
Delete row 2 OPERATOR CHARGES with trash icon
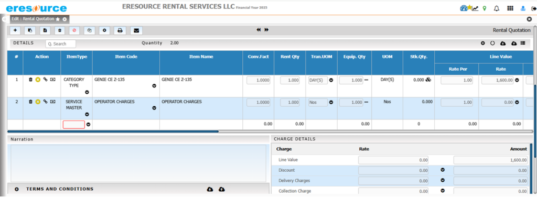(x=30, y=102)
